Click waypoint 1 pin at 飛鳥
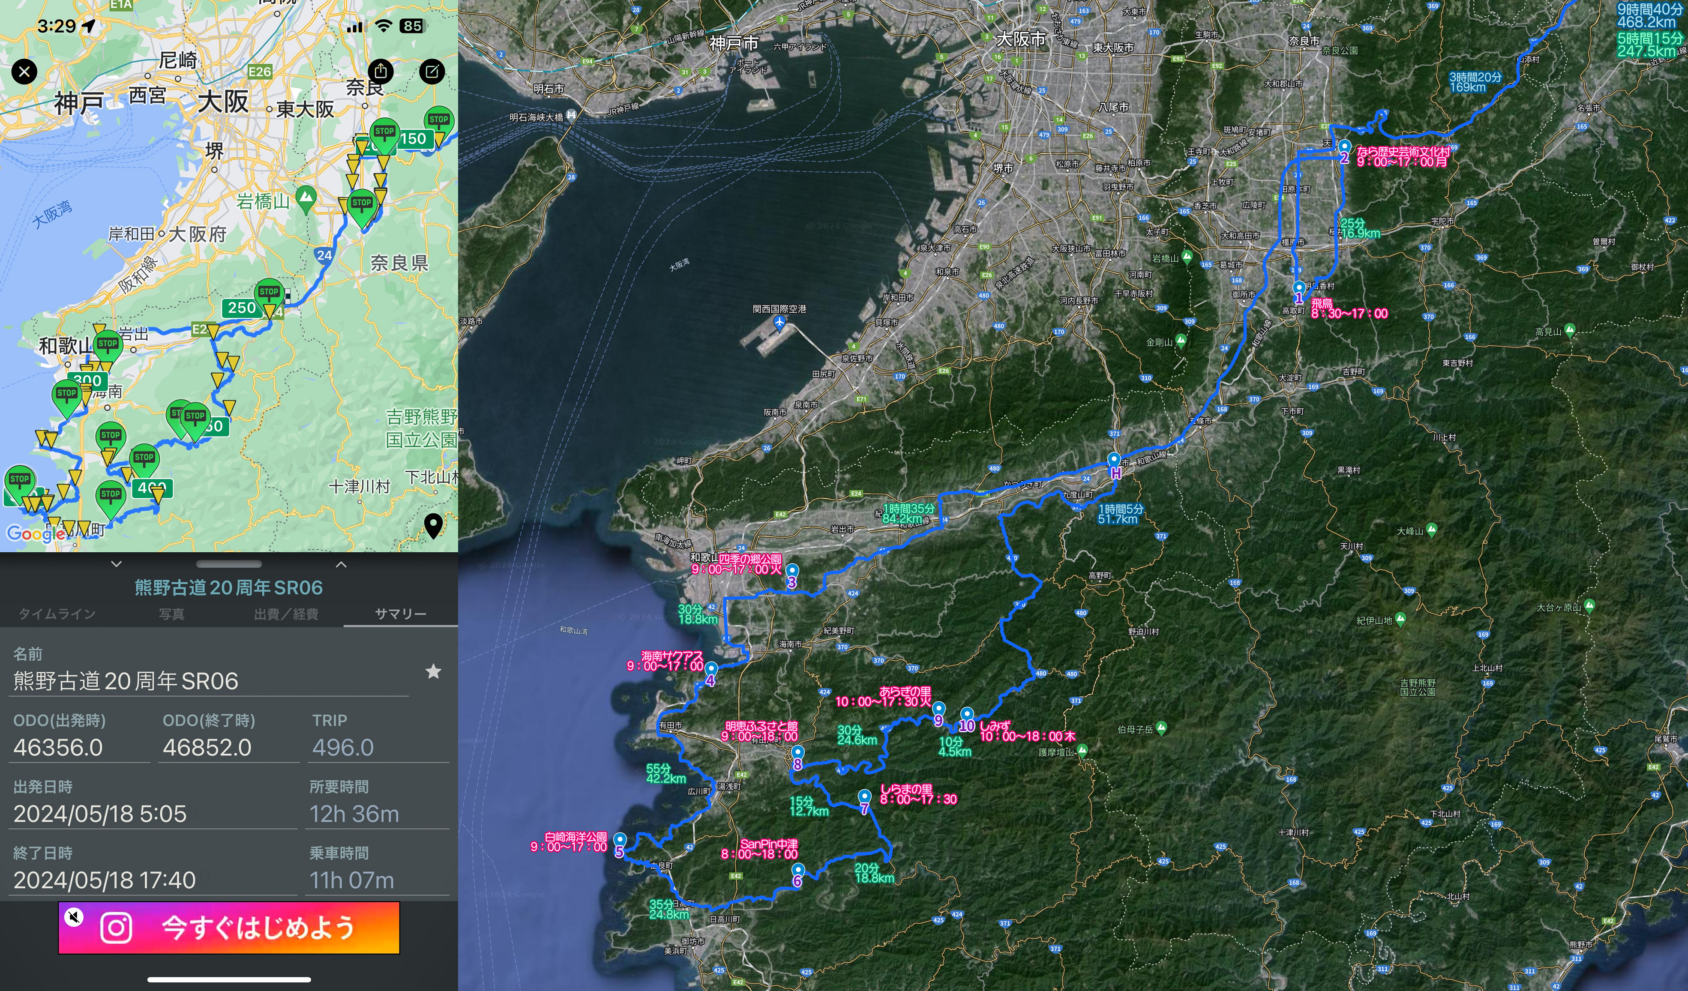The height and width of the screenshot is (991, 1688). (x=1299, y=289)
